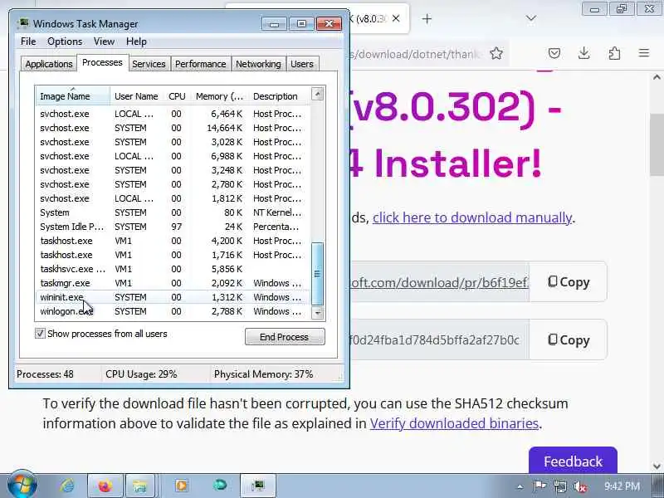The height and width of the screenshot is (498, 664).
Task: Uncheck Show processes from all users
Action: pos(40,334)
